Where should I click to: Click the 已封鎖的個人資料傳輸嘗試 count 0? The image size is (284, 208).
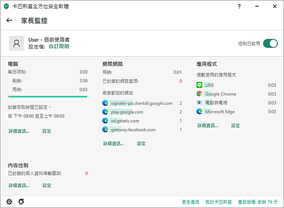pyautogui.click(x=87, y=173)
